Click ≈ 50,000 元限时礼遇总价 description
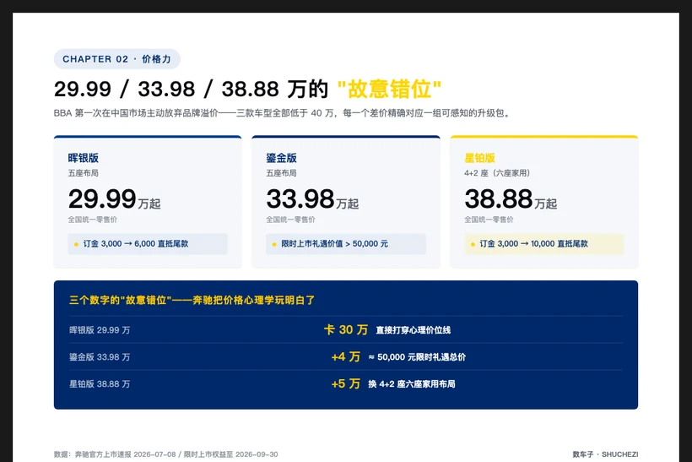This screenshot has width=692, height=462. 417,357
